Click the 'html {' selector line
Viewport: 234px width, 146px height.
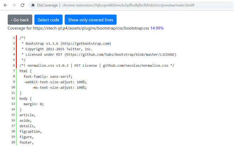(26, 71)
